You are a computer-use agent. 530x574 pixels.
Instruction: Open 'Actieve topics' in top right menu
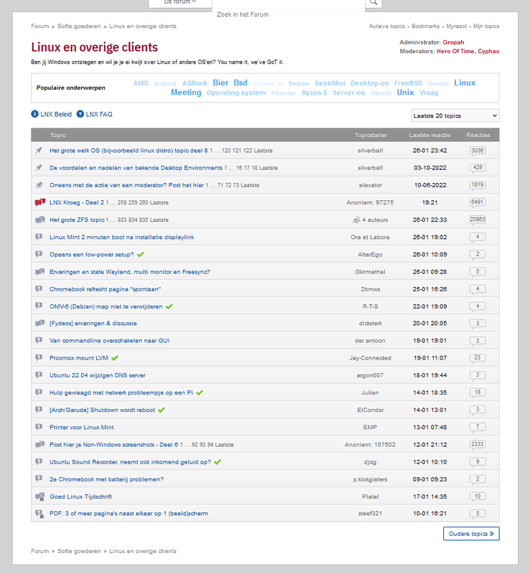(387, 27)
